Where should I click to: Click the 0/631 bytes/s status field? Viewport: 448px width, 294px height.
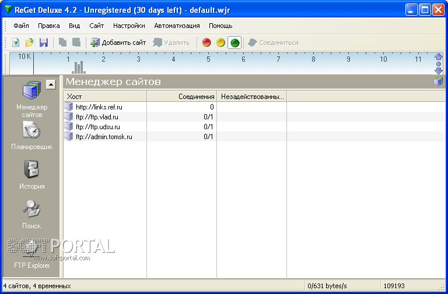click(x=327, y=286)
